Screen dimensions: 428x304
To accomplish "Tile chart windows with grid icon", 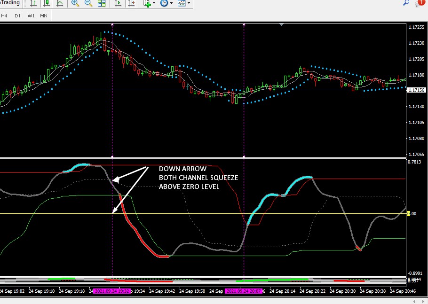I will [102, 4].
